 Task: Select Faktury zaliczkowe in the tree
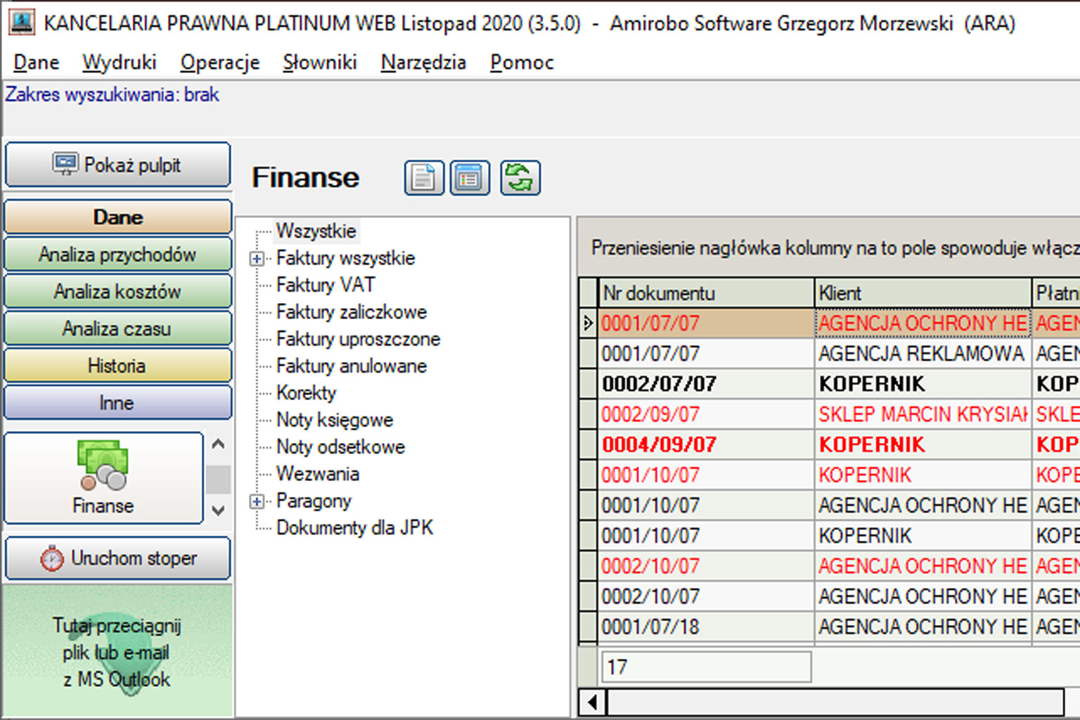351,312
